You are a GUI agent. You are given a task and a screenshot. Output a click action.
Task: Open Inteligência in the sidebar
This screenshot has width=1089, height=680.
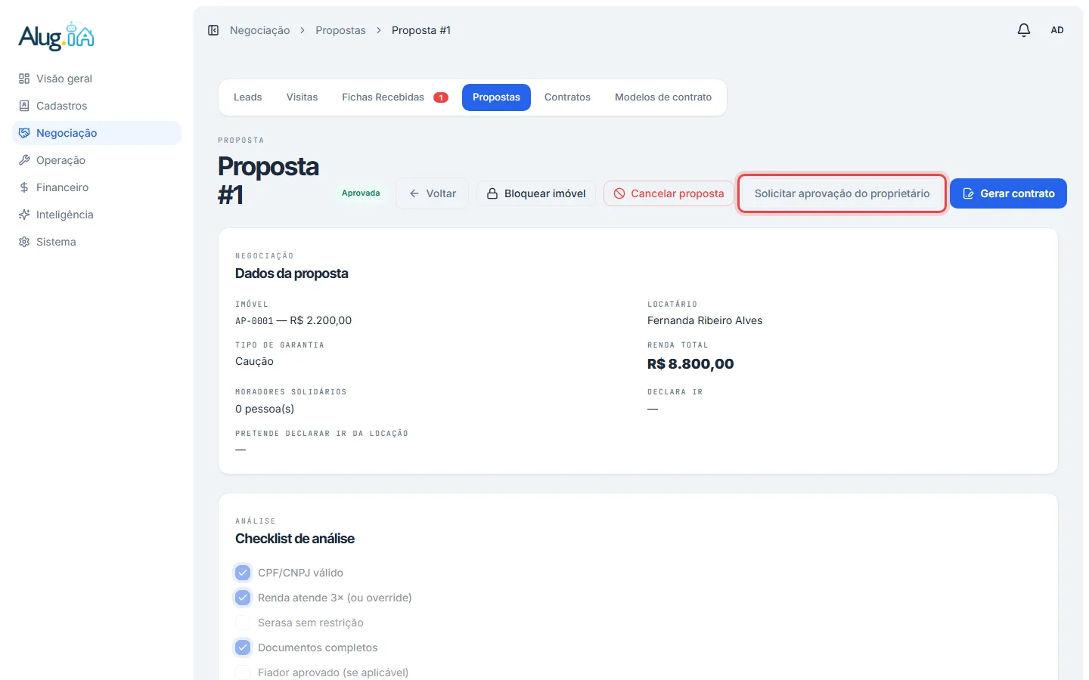(97, 215)
